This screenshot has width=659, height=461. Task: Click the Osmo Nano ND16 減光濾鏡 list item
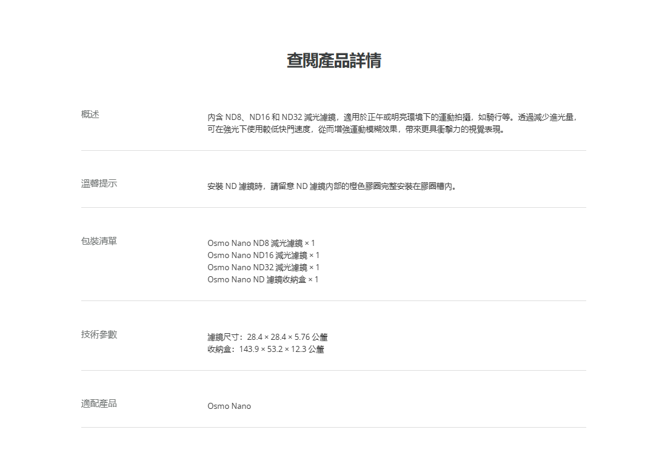pyautogui.click(x=263, y=256)
